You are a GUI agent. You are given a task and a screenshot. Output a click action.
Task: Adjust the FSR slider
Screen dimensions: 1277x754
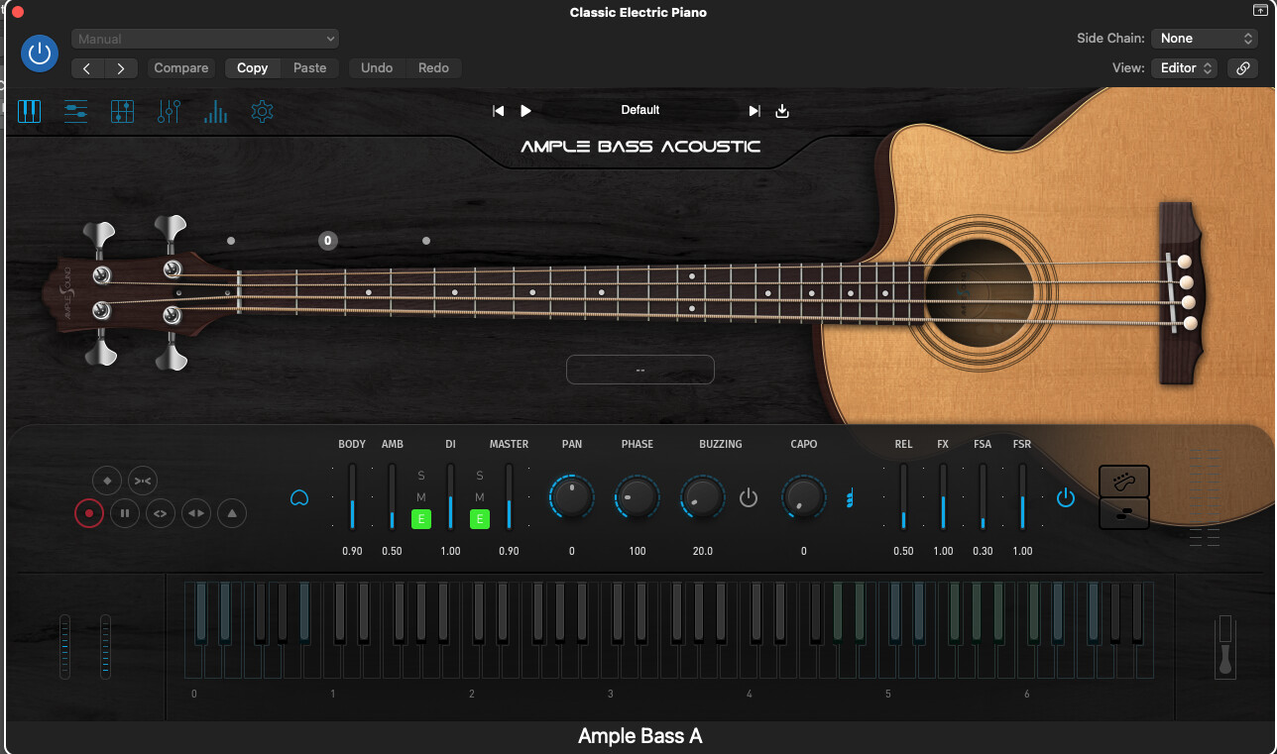(1022, 496)
